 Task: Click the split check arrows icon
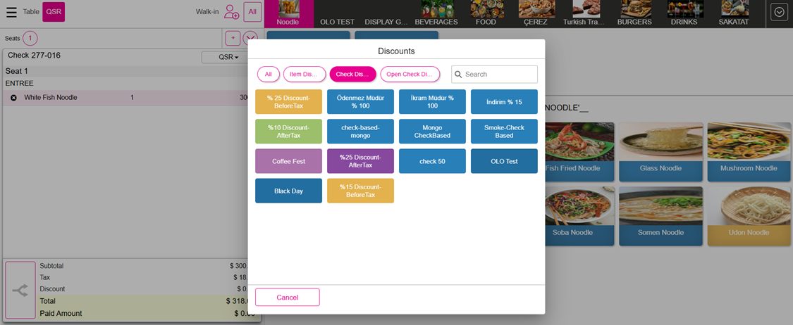(x=20, y=290)
